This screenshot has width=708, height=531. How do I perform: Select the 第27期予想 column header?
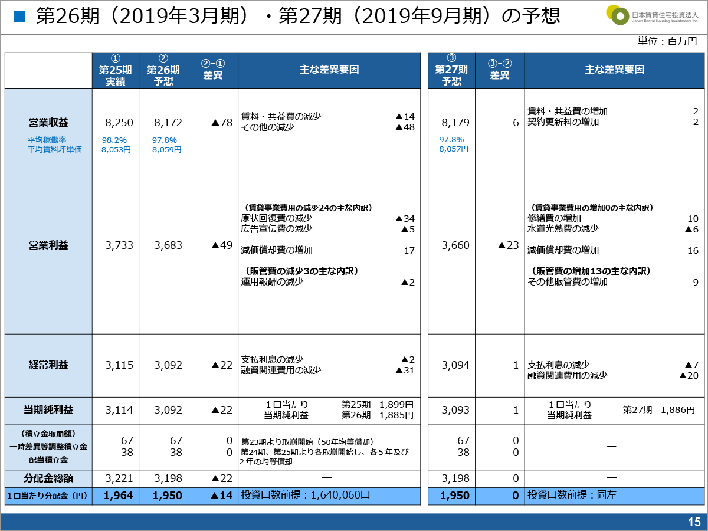pyautogui.click(x=451, y=70)
